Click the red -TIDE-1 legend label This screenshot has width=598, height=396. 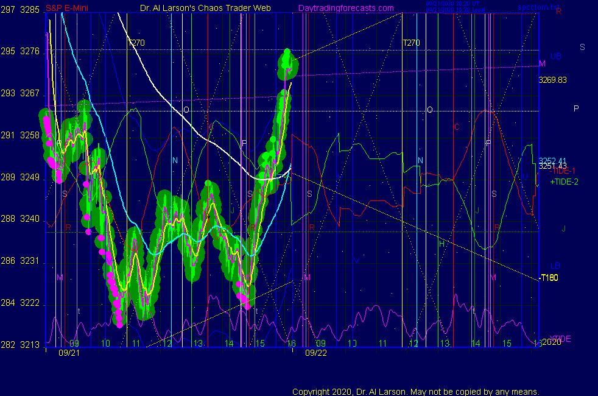pos(564,172)
